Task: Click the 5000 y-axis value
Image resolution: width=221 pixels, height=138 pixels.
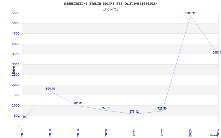Action: (x=16, y=23)
